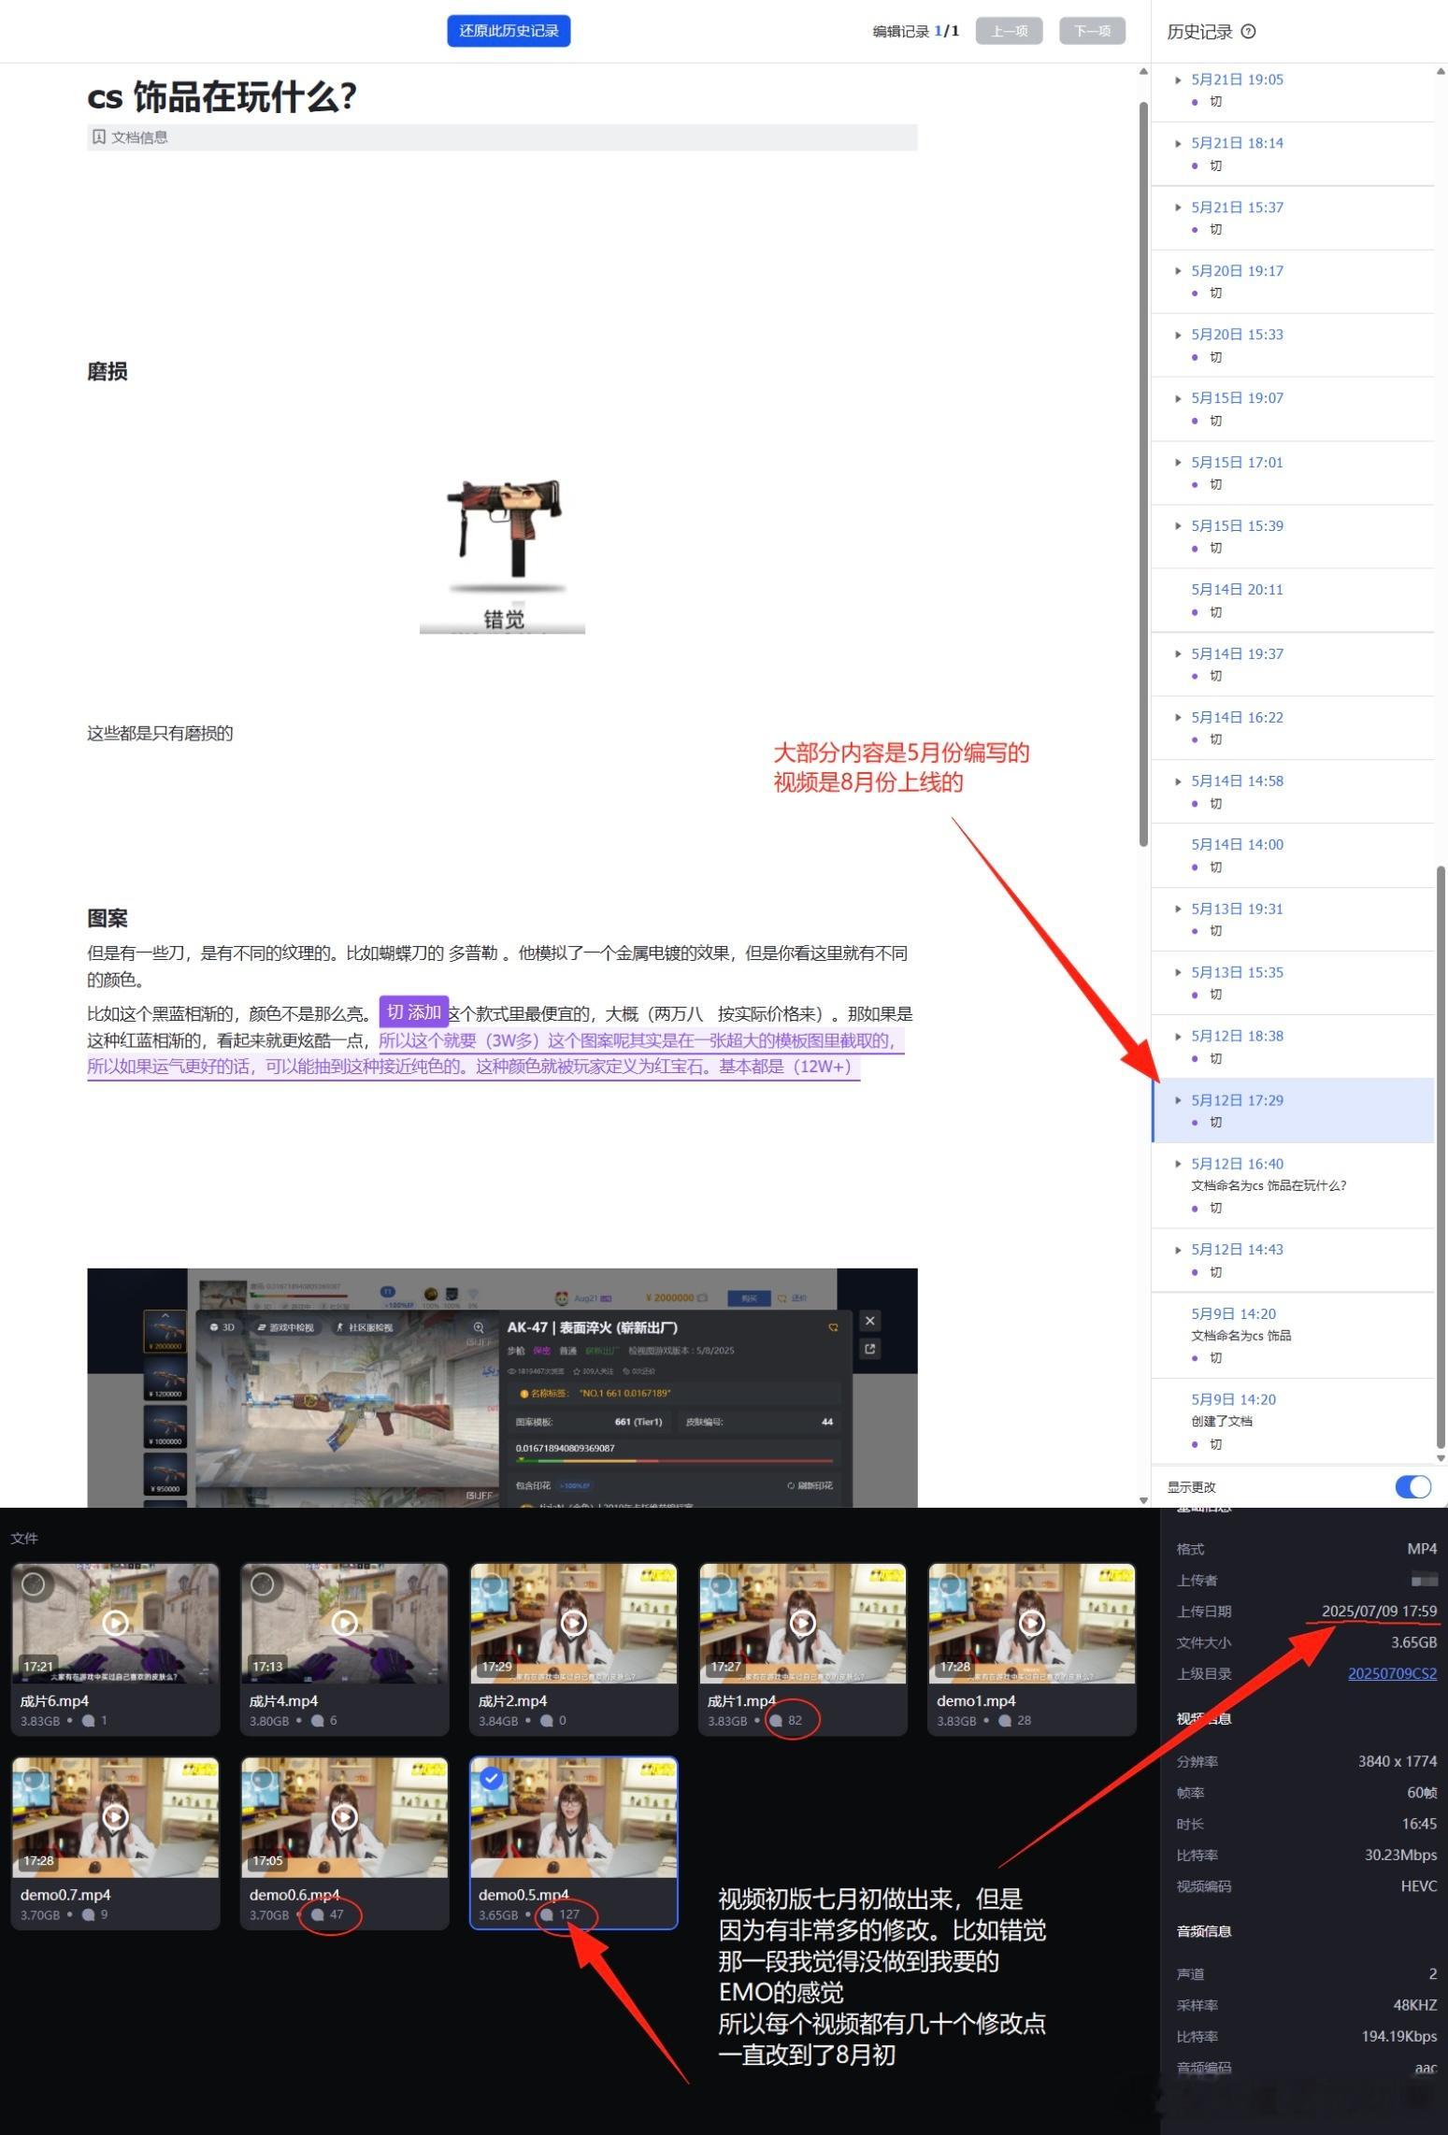1448x2135 pixels.
Task: Click the 文档信息 bar
Action: (502, 136)
